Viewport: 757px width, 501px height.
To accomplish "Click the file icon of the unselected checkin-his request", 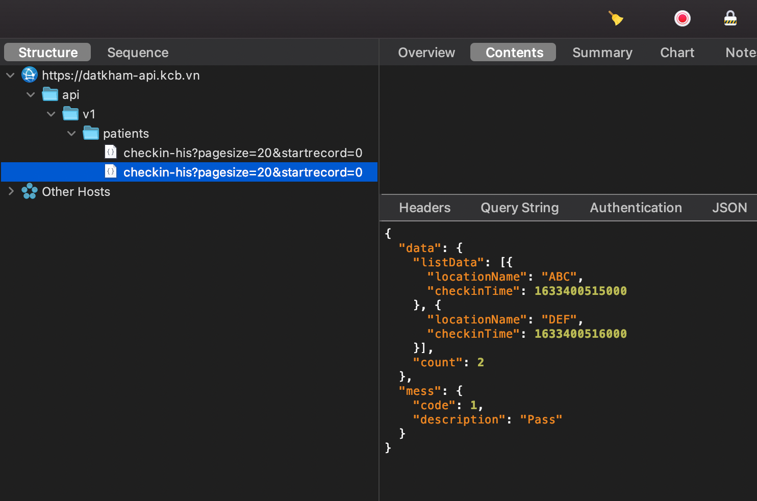I will pyautogui.click(x=111, y=152).
